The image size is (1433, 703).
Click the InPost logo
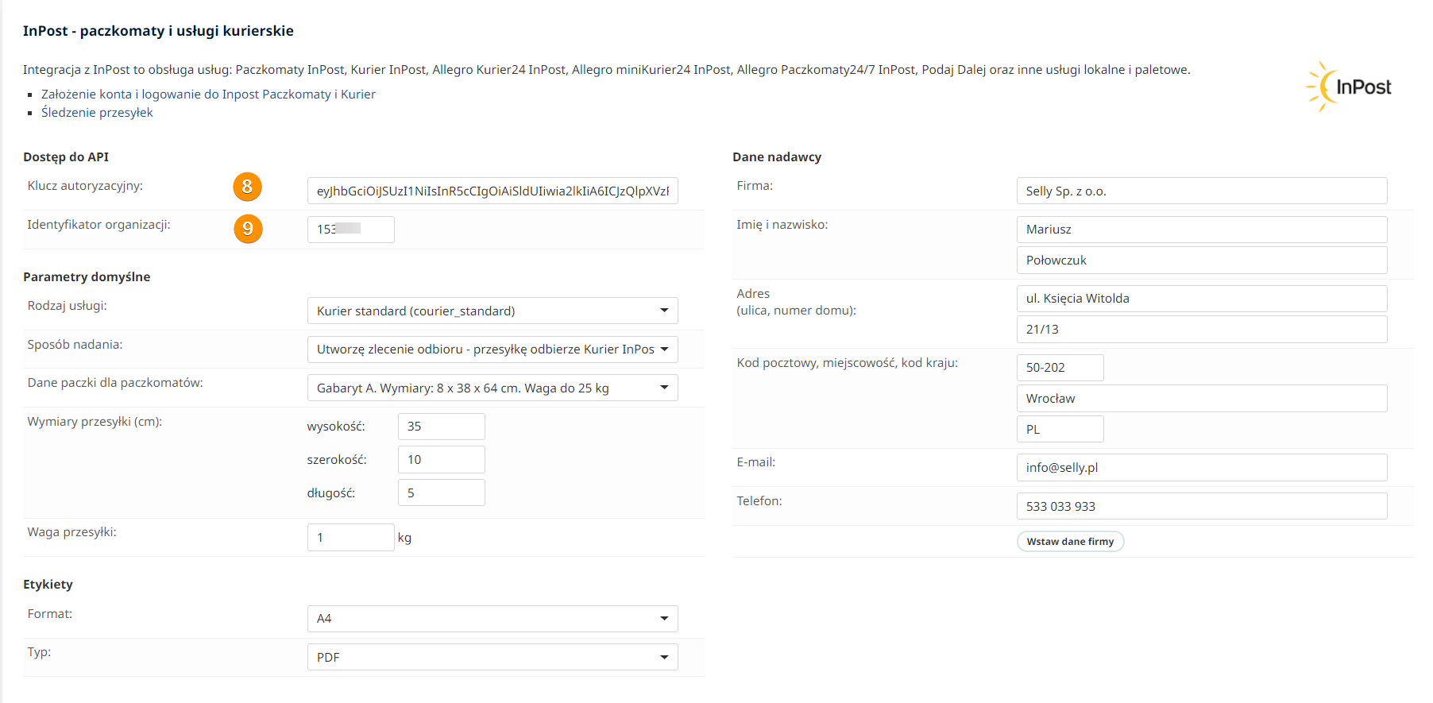(x=1349, y=87)
